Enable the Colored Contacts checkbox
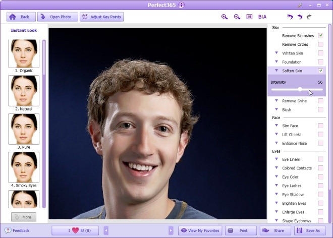This screenshot has width=333, height=238. click(x=320, y=168)
